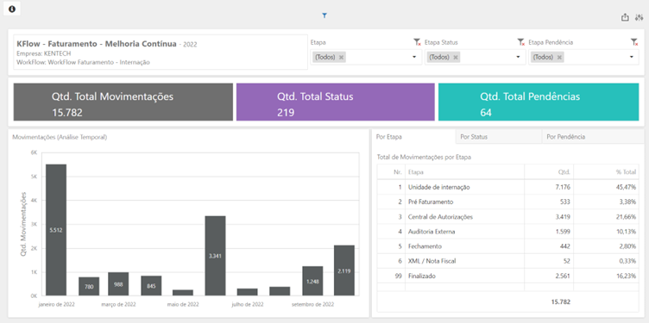Clear the Etapa Status filter funnel icon
This screenshot has width=649, height=323.
tap(520, 42)
